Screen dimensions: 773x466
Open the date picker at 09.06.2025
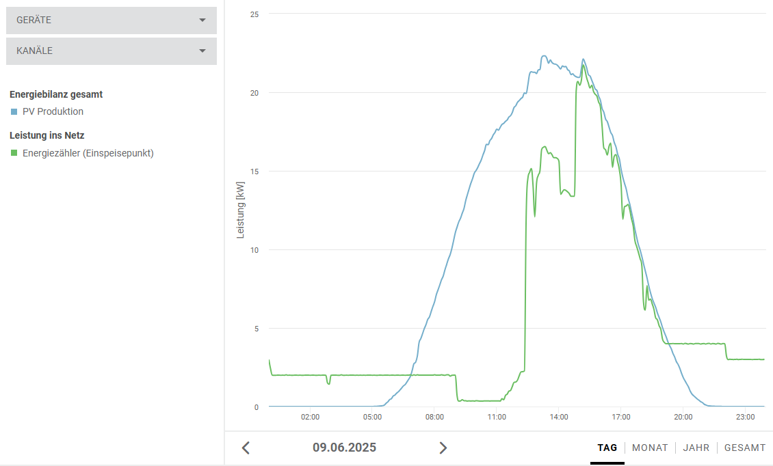344,448
